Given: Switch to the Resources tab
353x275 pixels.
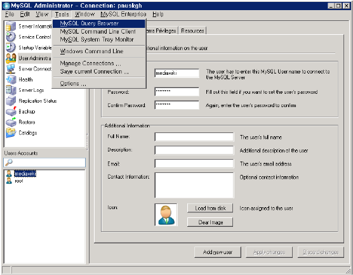Looking at the screenshot, I should [x=192, y=30].
